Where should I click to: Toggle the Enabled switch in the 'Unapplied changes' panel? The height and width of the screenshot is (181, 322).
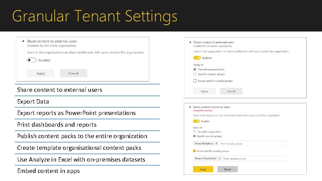tap(196, 121)
